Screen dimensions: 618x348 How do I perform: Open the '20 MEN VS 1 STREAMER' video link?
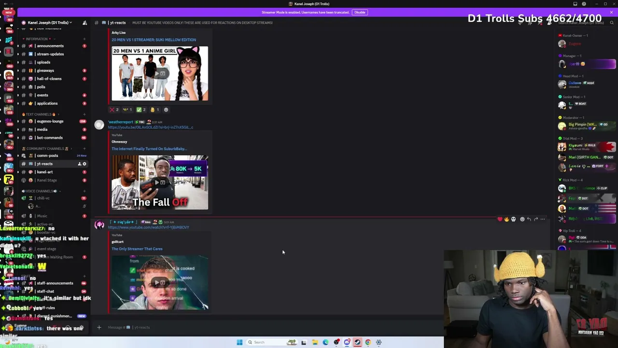pos(154,40)
